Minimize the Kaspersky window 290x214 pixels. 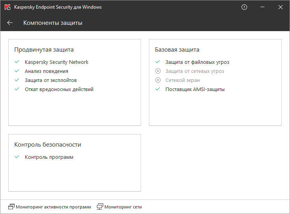pos(262,7)
